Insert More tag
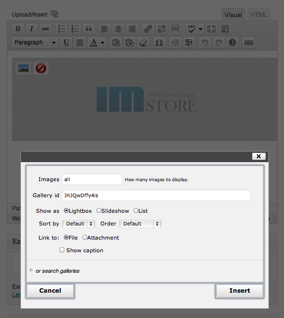The image size is (284, 318). tap(175, 29)
